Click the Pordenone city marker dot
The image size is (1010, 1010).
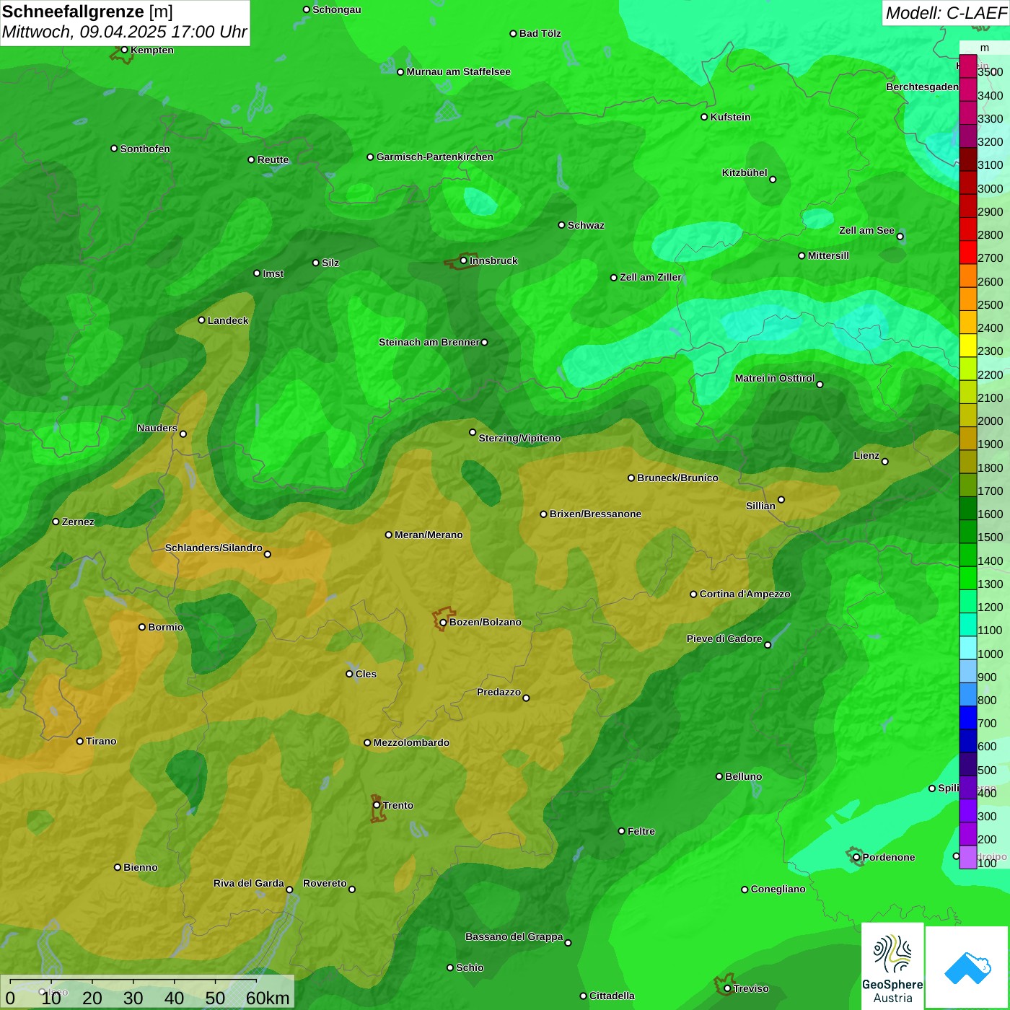pyautogui.click(x=856, y=857)
